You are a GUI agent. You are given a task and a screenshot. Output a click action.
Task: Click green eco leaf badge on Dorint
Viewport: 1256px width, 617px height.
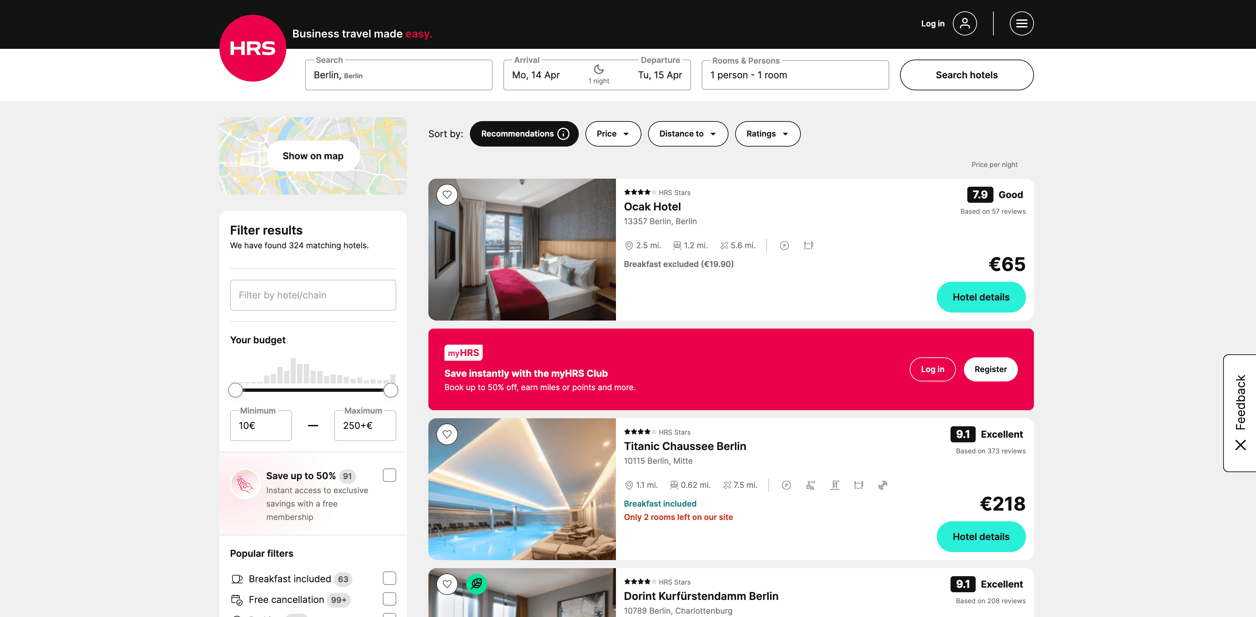(x=476, y=584)
